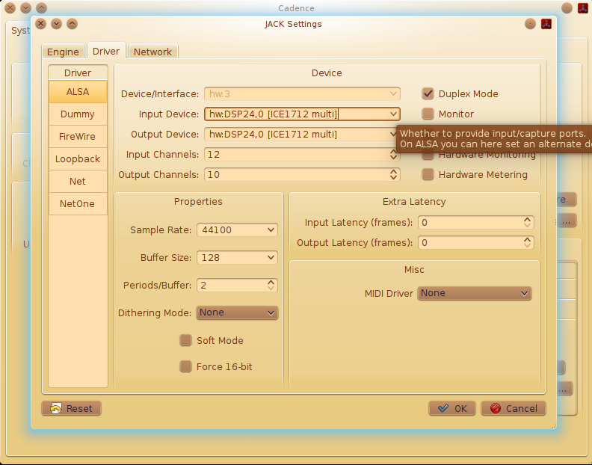This screenshot has width=592, height=465.
Task: Open the Dithering Mode dropdown
Action: click(x=237, y=312)
